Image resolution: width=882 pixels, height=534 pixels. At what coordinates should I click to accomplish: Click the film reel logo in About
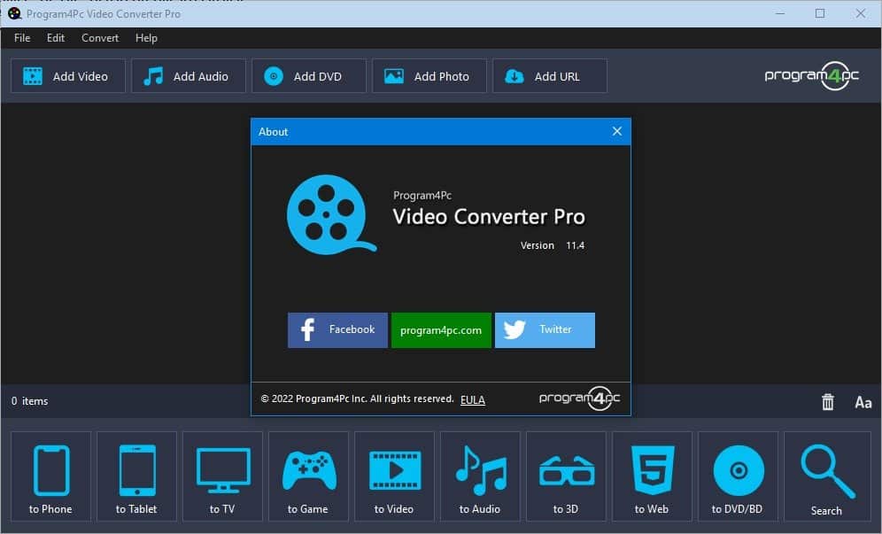click(331, 214)
